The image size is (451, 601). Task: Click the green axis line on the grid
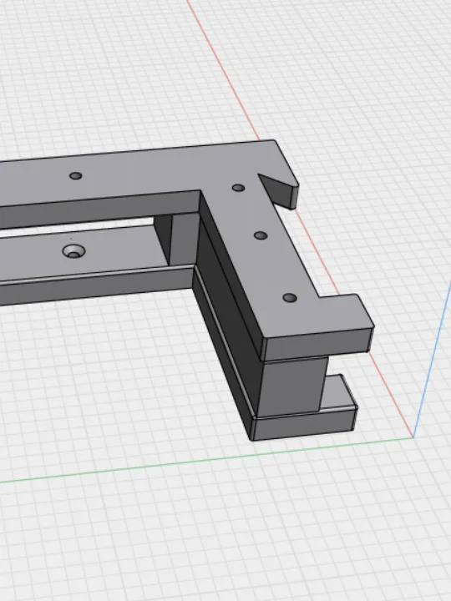coord(207,458)
